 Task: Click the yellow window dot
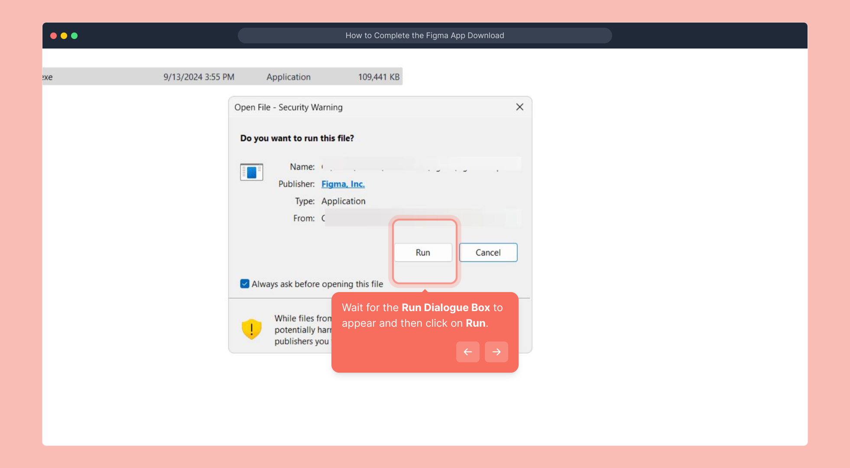point(64,36)
